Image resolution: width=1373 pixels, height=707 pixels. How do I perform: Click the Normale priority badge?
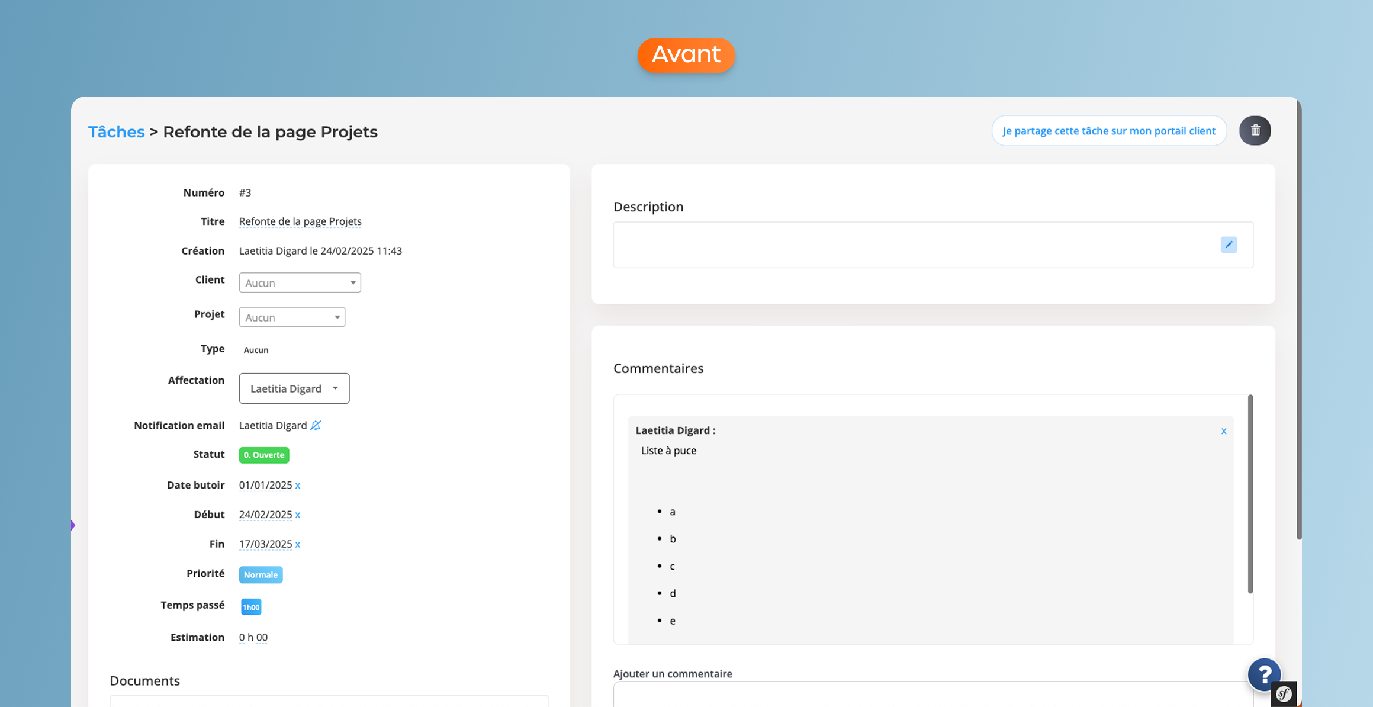point(261,574)
